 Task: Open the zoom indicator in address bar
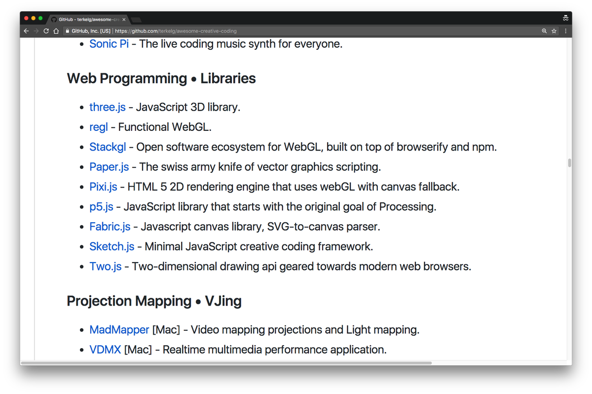(544, 31)
